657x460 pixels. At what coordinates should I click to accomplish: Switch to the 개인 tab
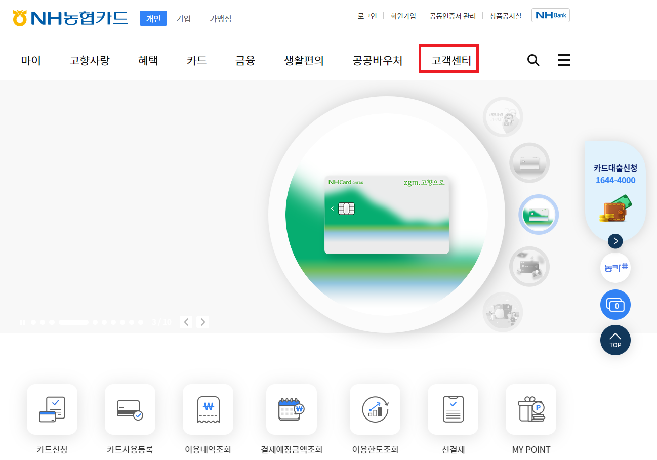(x=153, y=18)
